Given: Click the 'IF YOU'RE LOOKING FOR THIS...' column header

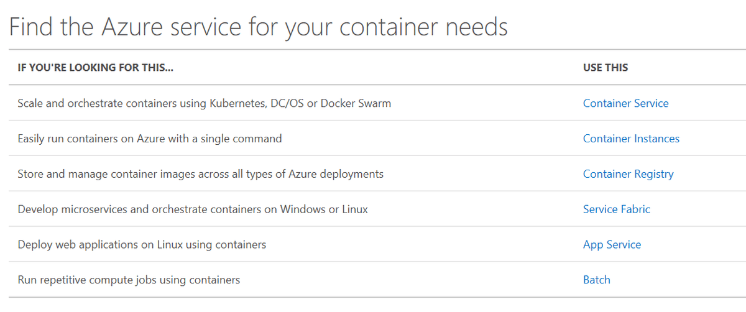Looking at the screenshot, I should (x=95, y=67).
